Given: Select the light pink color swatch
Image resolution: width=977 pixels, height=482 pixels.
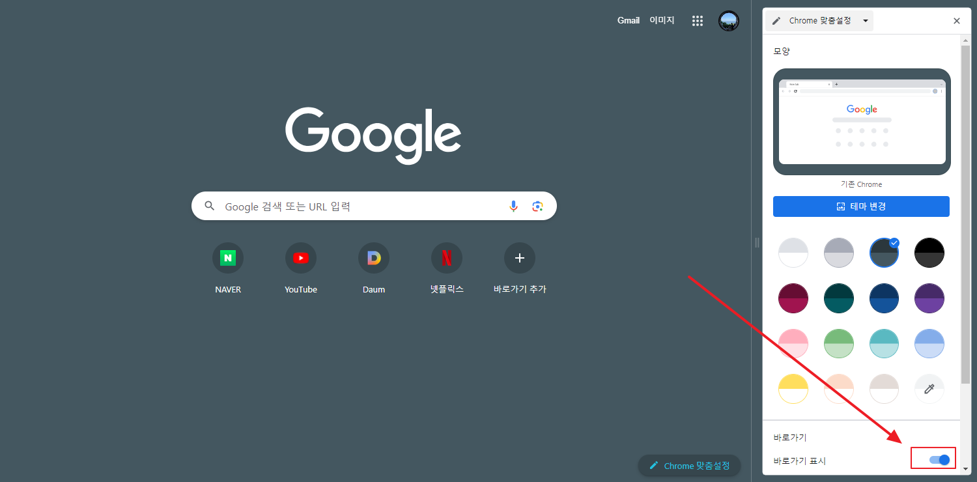Looking at the screenshot, I should [793, 343].
